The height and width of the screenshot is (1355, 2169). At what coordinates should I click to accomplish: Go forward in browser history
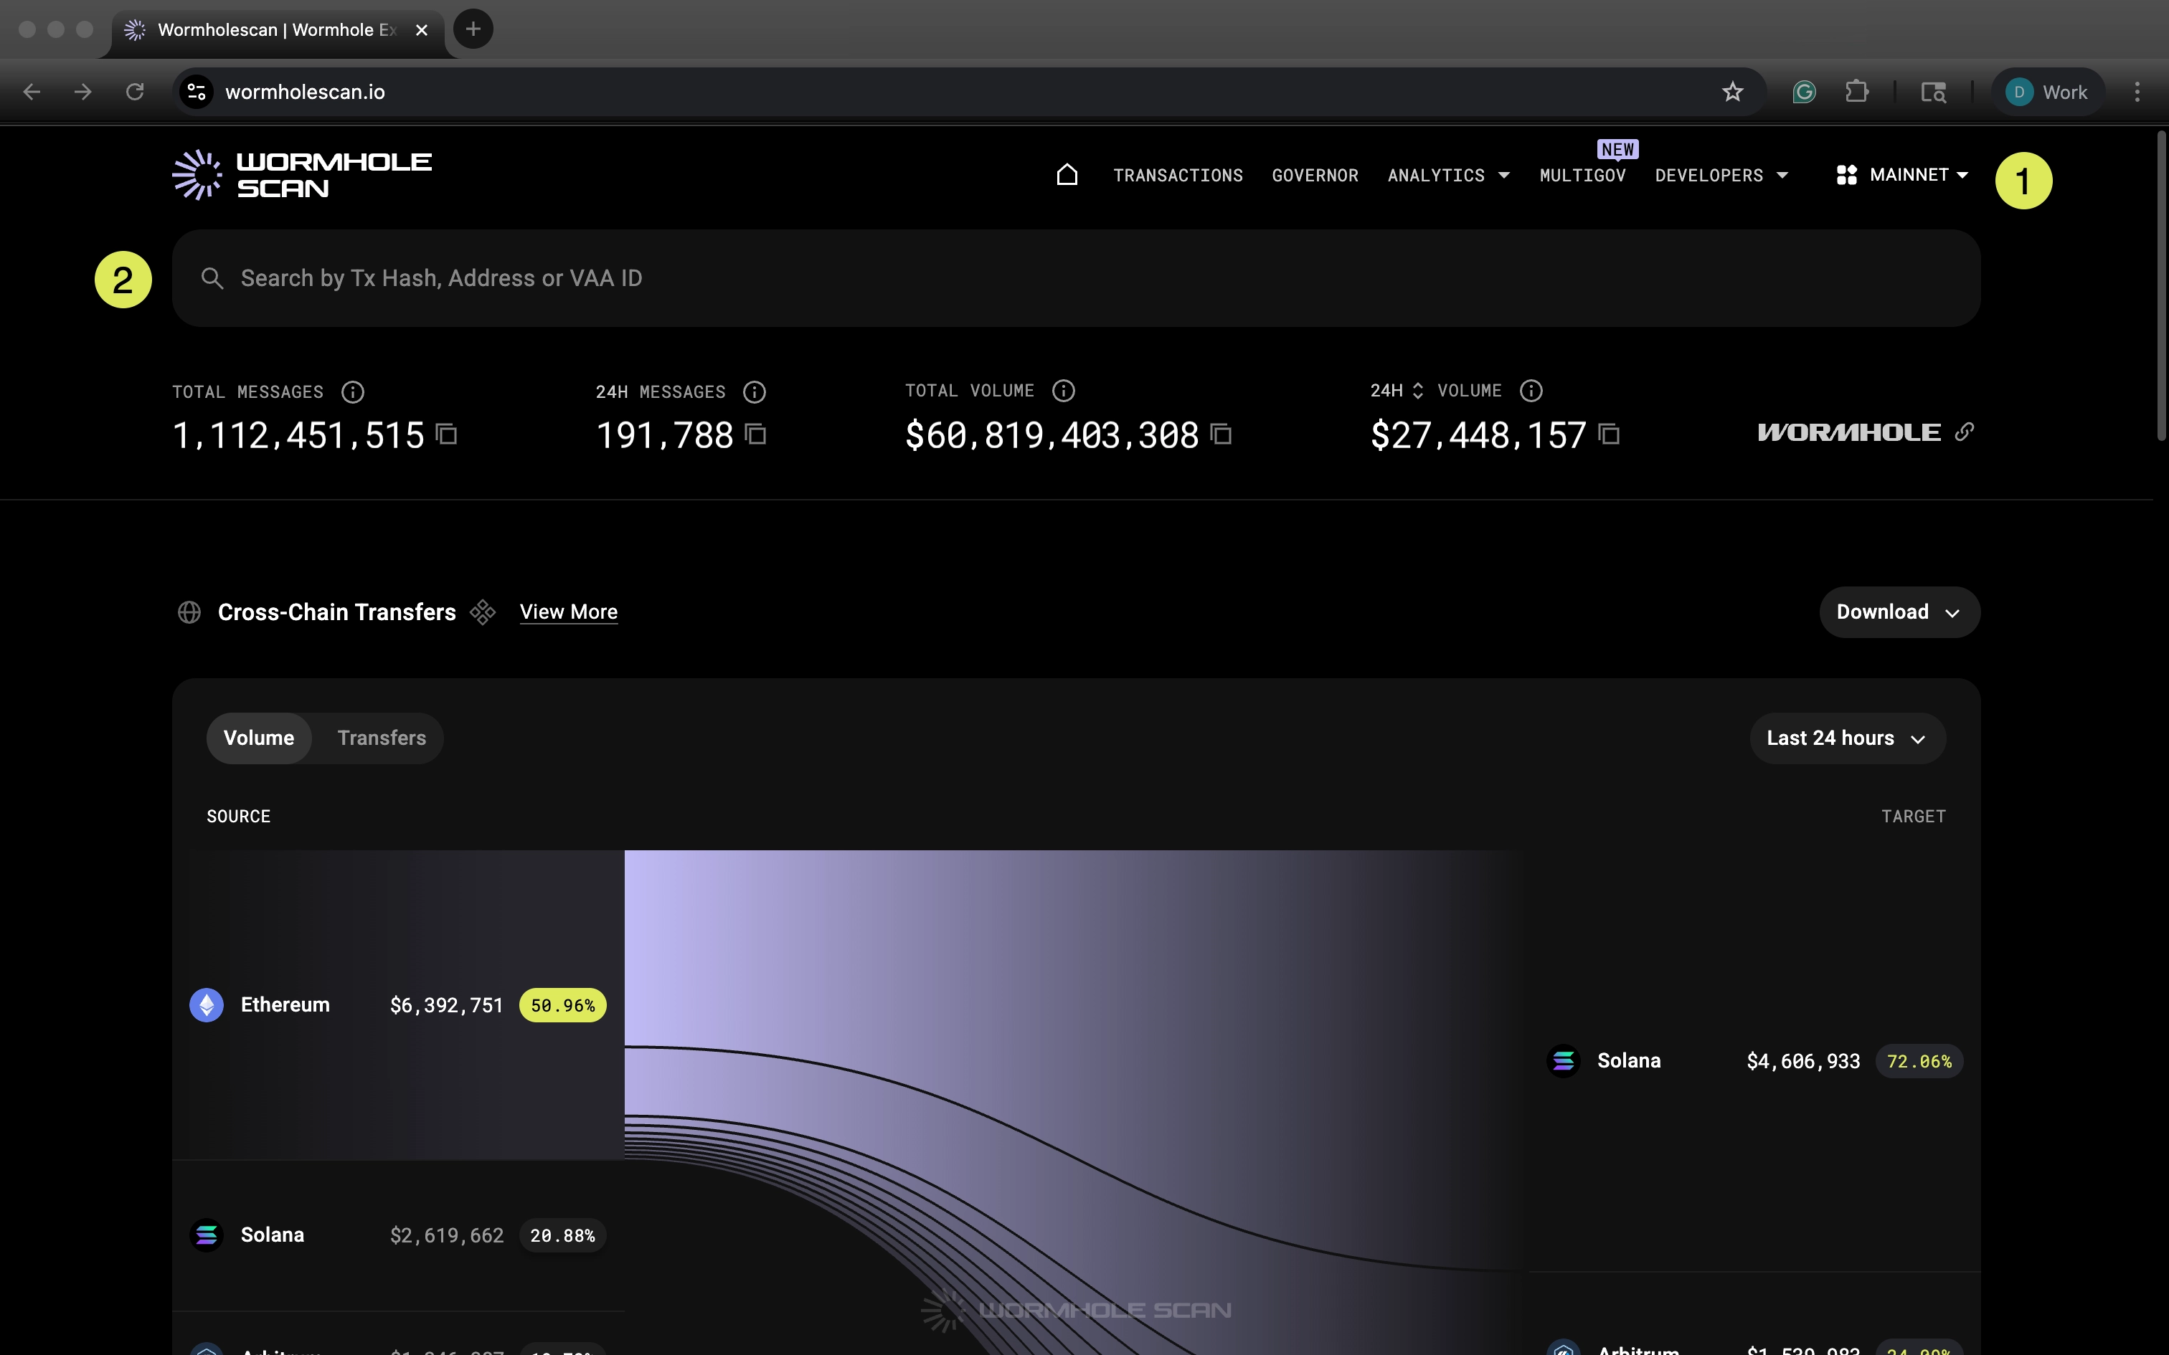coord(82,92)
